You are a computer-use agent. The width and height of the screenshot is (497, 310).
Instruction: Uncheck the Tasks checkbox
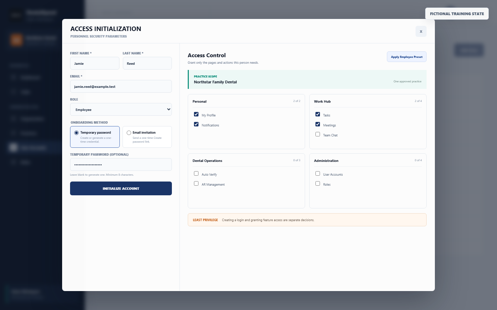(x=318, y=114)
